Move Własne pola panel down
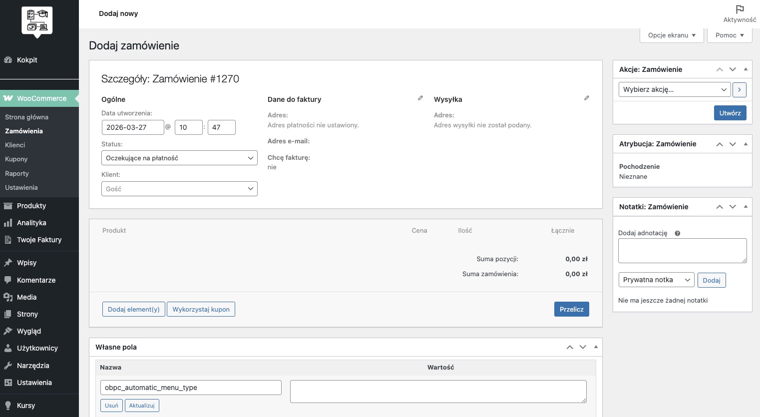The width and height of the screenshot is (760, 417). click(583, 347)
